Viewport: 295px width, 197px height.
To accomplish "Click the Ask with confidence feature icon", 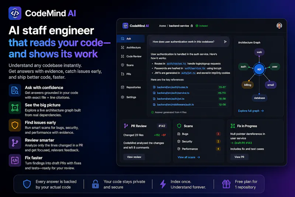I will coord(15,90).
